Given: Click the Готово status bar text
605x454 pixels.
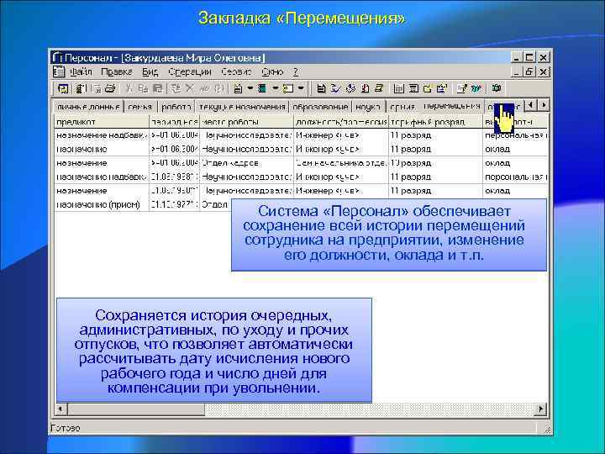Looking at the screenshot, I should (66, 428).
